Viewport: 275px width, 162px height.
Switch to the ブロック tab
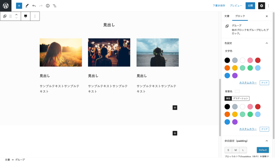(x=240, y=16)
